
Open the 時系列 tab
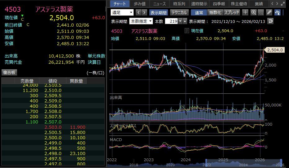179,4
